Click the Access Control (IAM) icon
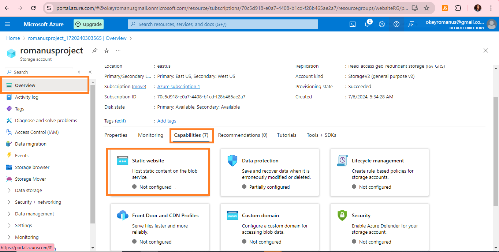The width and height of the screenshot is (499, 252). [9, 132]
